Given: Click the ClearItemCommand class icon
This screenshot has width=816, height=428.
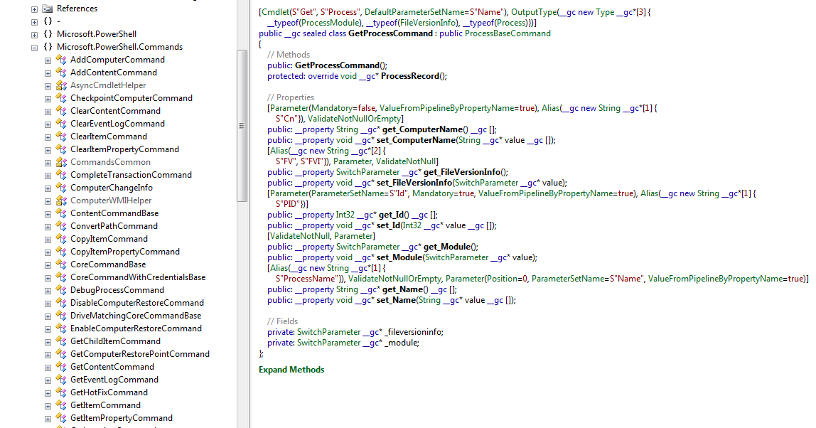Looking at the screenshot, I should pos(61,137).
